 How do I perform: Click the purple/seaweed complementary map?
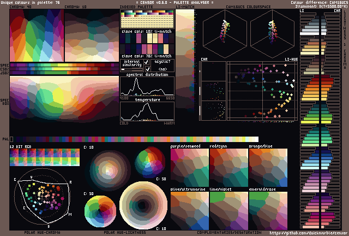click(190, 168)
